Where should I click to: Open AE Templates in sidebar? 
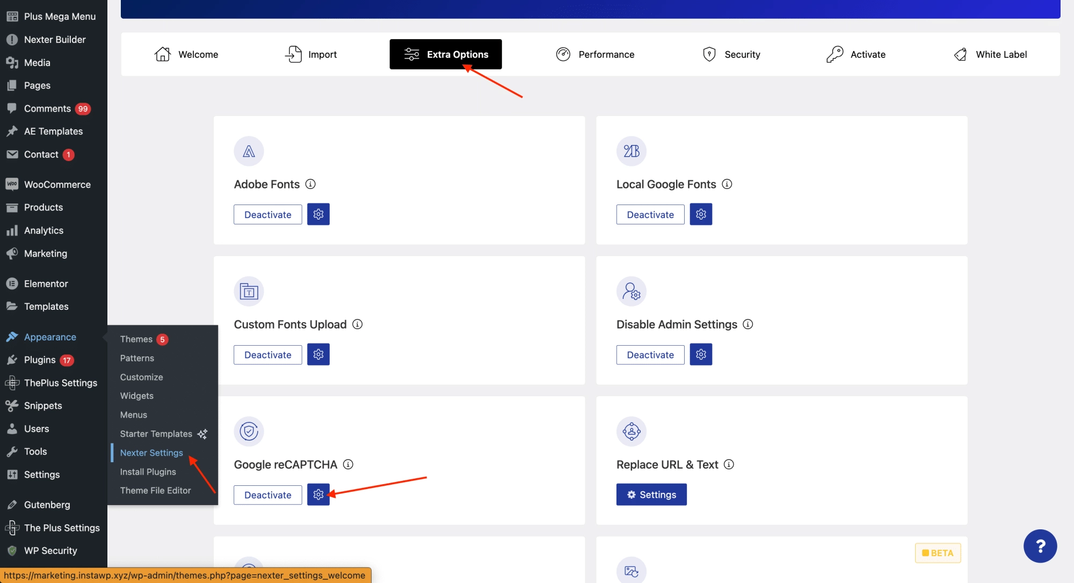[54, 131]
